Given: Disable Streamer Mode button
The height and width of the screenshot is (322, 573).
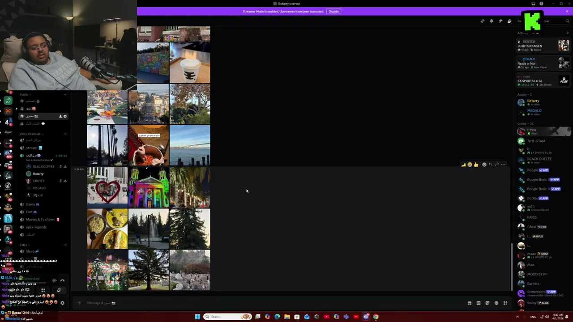Looking at the screenshot, I should tap(334, 11).
